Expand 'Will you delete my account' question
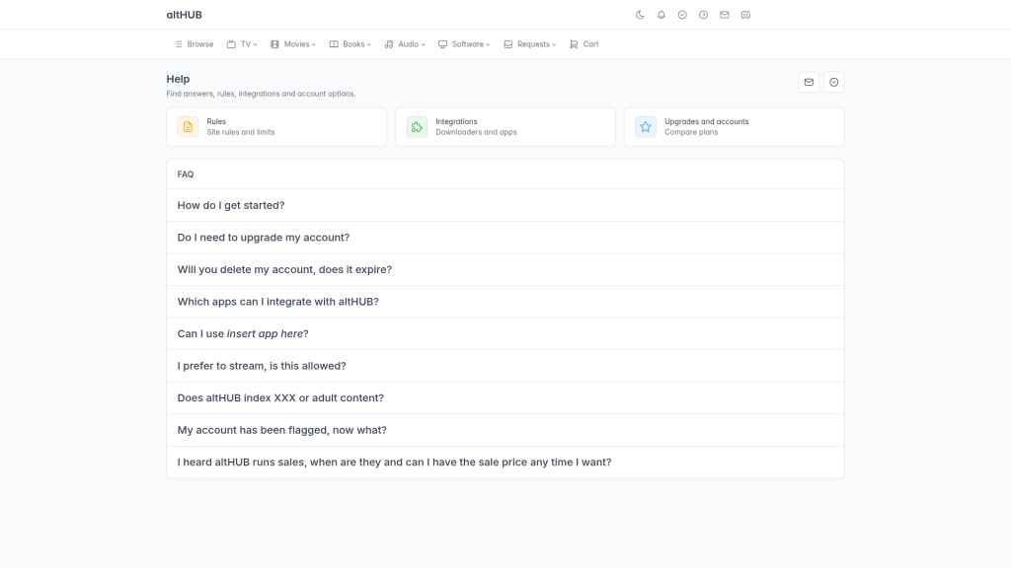1011x568 pixels. 505,270
